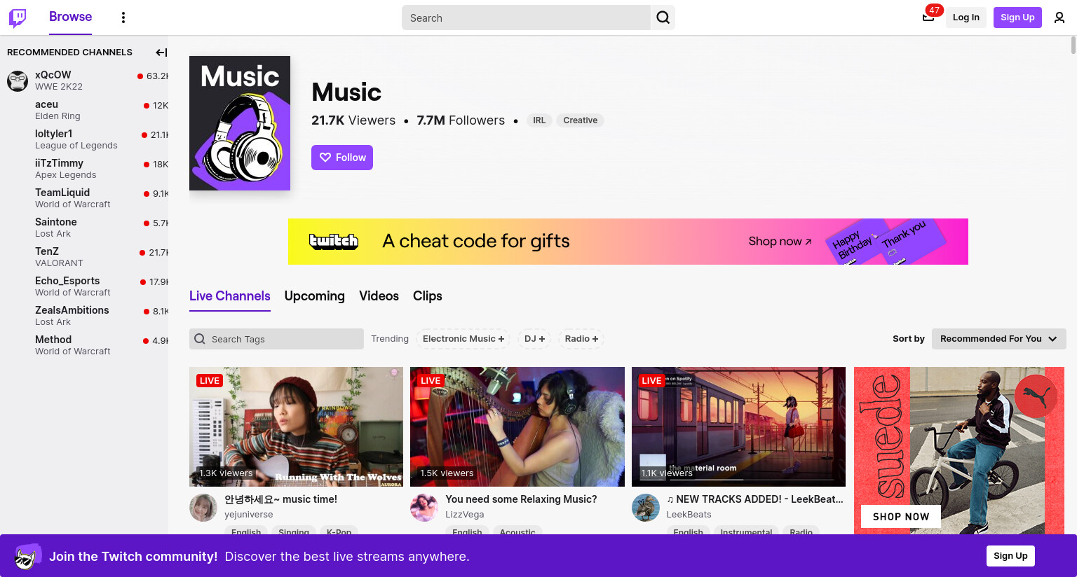The width and height of the screenshot is (1077, 577).
Task: Click the xQcOW channel avatar
Action: 18,81
